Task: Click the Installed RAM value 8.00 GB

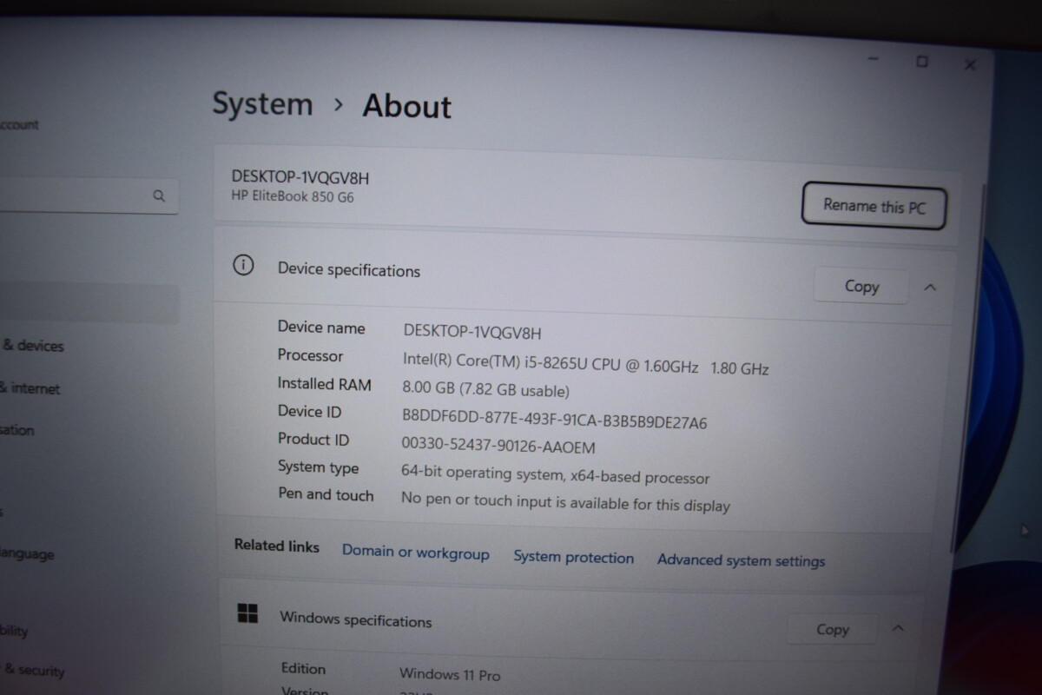Action: click(486, 390)
